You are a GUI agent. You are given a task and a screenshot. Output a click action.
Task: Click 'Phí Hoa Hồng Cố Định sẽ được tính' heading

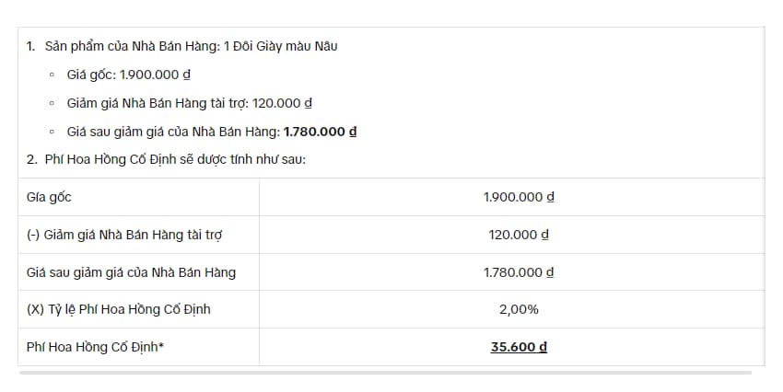pyautogui.click(x=175, y=159)
